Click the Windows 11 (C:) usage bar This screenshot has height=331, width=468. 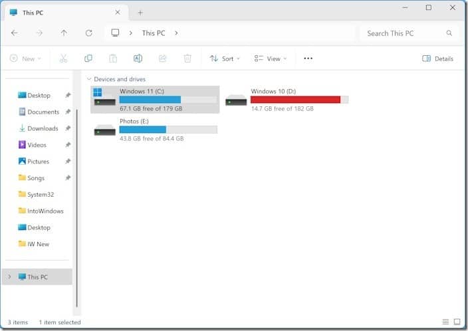tap(168, 100)
